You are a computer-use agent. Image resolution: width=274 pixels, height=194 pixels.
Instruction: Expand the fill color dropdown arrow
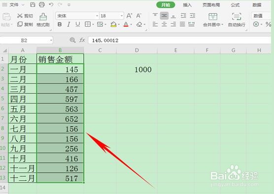119,24
